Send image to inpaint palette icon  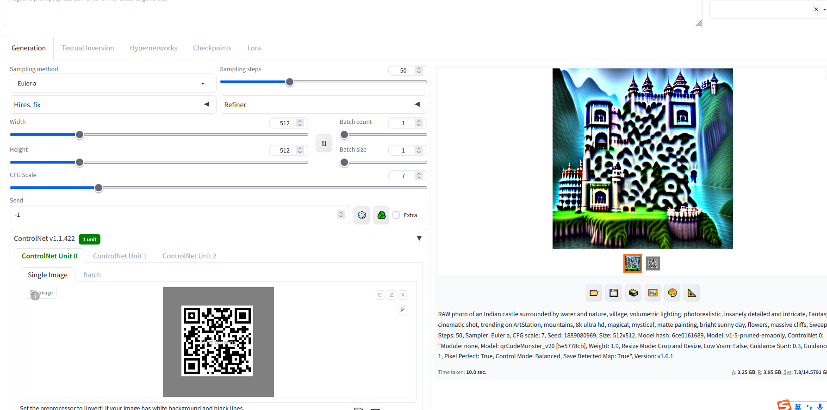[672, 293]
